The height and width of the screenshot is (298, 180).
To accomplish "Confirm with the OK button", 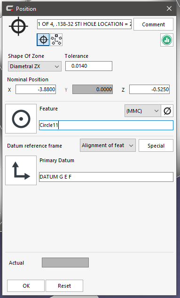I will point(26,286).
